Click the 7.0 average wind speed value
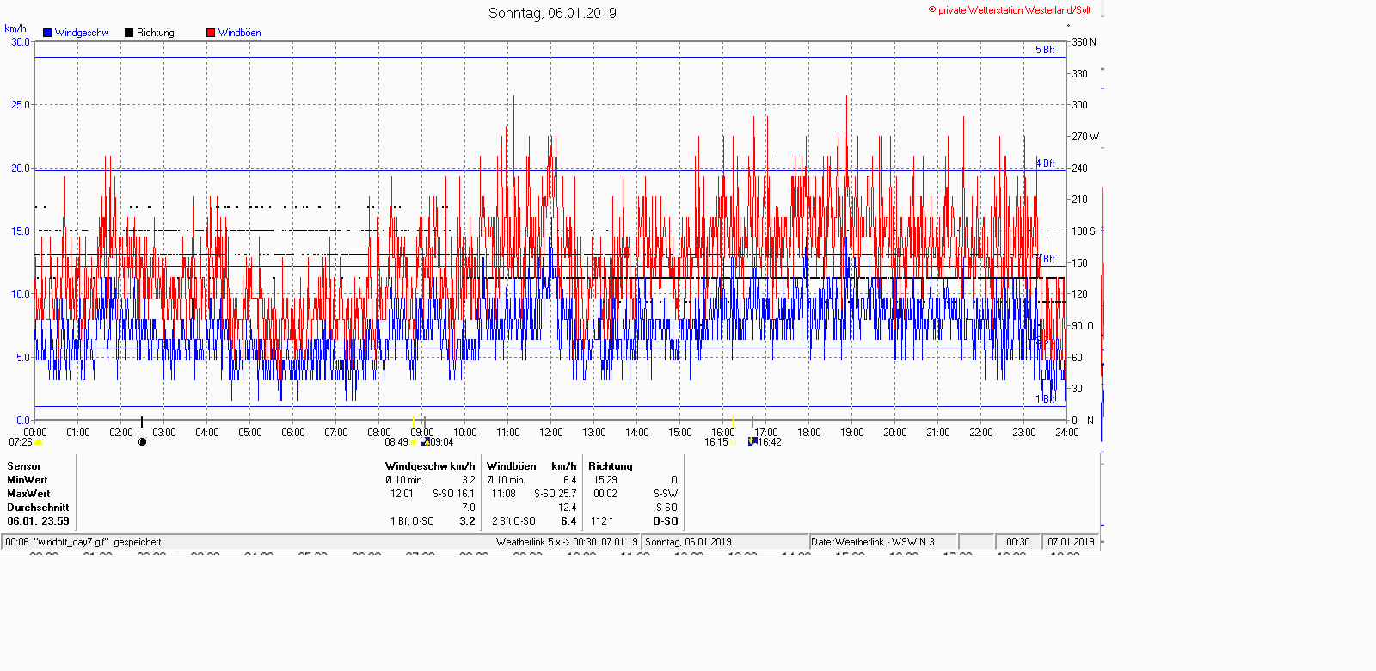1376x671 pixels. click(469, 508)
